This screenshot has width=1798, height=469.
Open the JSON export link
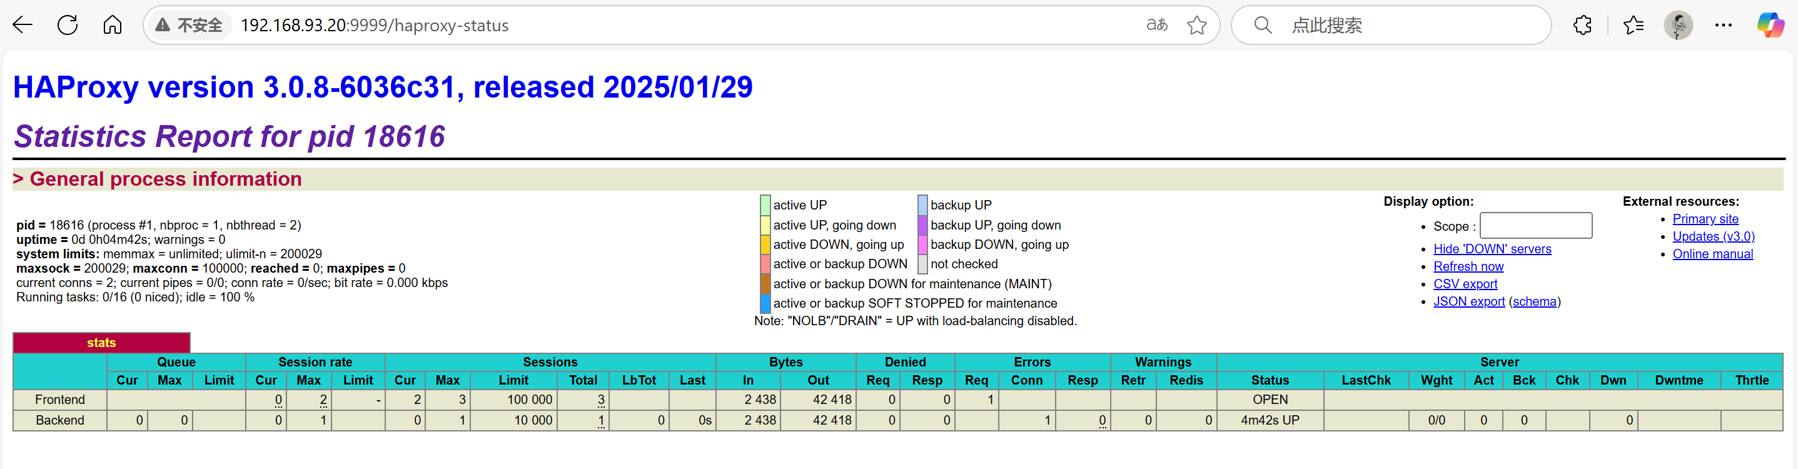pyautogui.click(x=1468, y=301)
